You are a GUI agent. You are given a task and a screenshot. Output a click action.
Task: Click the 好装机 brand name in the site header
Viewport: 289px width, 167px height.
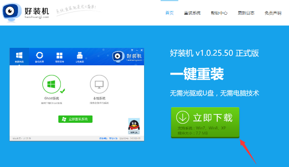point(37,11)
